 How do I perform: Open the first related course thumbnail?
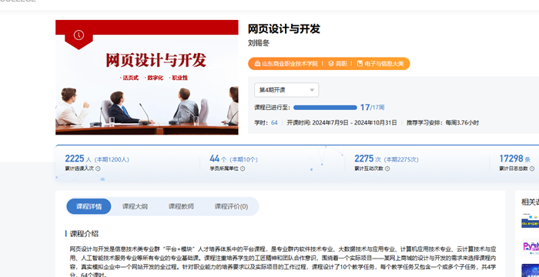pyautogui.click(x=530, y=220)
